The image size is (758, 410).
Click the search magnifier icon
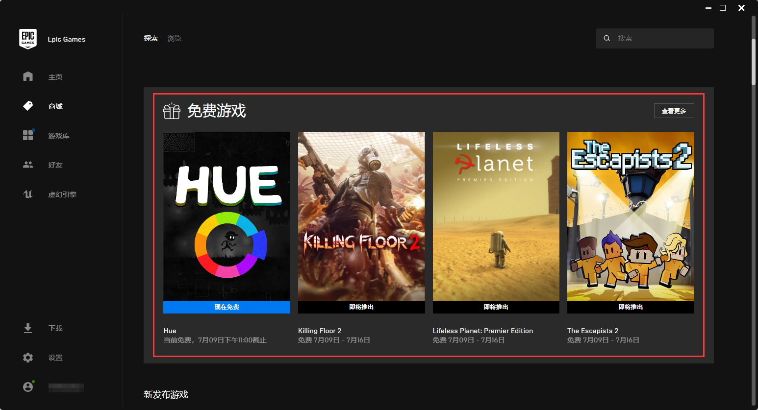click(607, 38)
